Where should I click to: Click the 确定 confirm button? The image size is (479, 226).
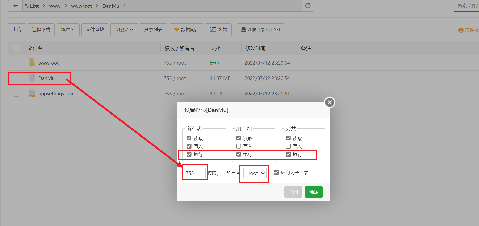point(314,192)
